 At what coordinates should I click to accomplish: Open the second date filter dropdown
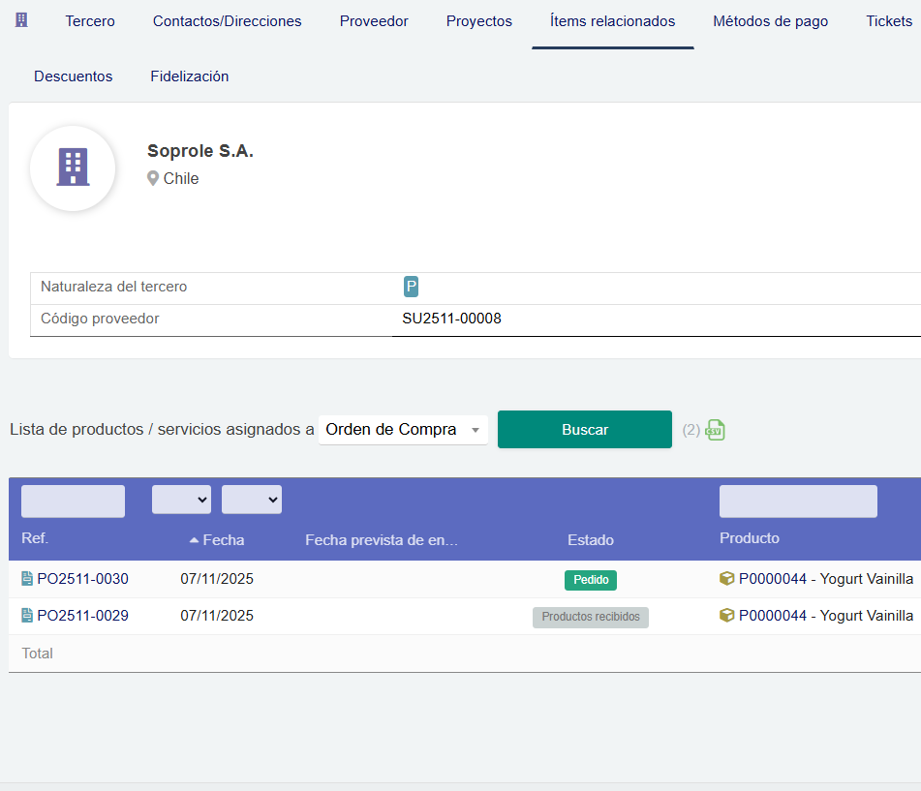(x=251, y=500)
